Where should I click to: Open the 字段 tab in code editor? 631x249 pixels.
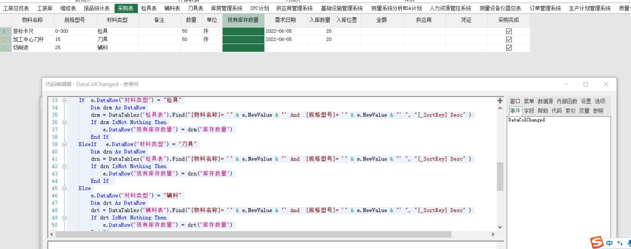click(x=529, y=111)
